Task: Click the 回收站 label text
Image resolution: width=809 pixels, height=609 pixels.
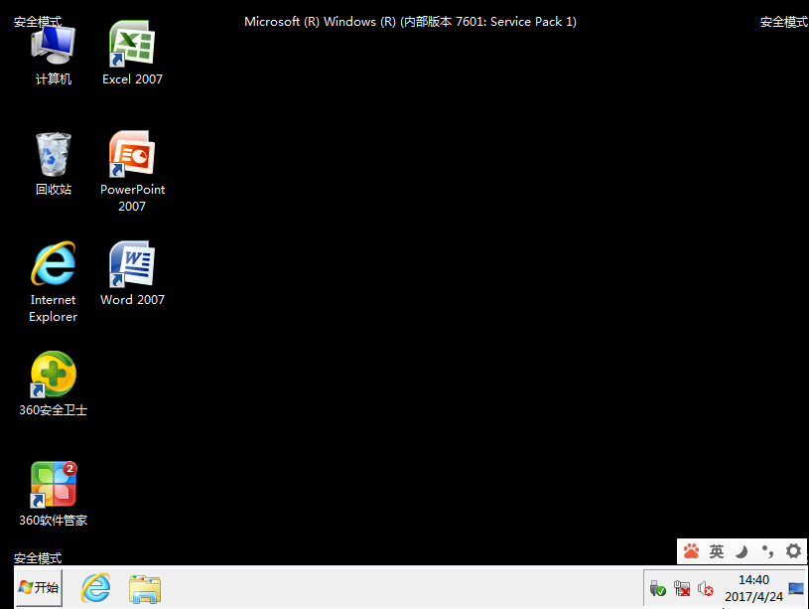Action: pos(54,189)
